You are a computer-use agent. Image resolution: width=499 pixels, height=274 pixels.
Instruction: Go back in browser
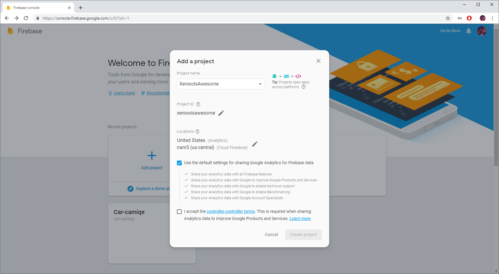7,18
